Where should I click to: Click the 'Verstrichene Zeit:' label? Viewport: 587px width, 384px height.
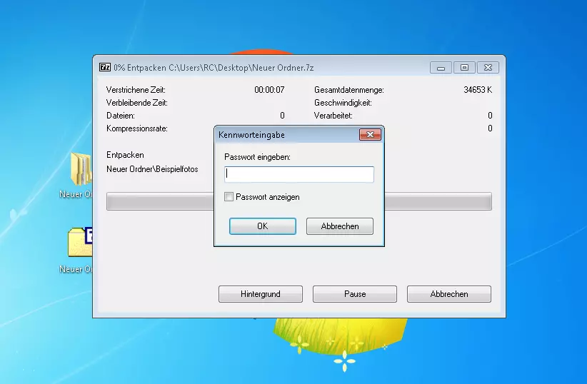pyautogui.click(x=136, y=90)
